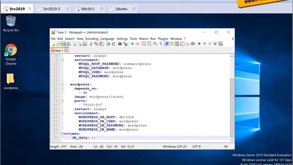This screenshot has width=293, height=165.
Task: Close the Ubuntu VM tab
Action: click(x=134, y=9)
